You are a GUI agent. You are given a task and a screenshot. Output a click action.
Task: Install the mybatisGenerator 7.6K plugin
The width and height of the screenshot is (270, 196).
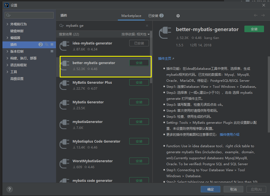[139, 122]
